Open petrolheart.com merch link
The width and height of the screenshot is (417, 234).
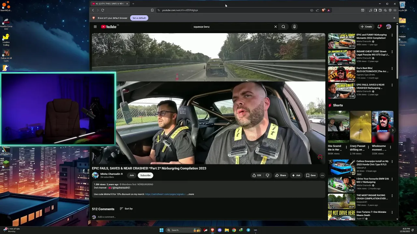(x=165, y=194)
